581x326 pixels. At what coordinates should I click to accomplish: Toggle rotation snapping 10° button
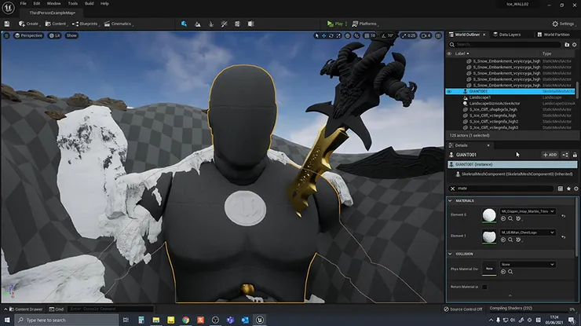pyautogui.click(x=388, y=35)
